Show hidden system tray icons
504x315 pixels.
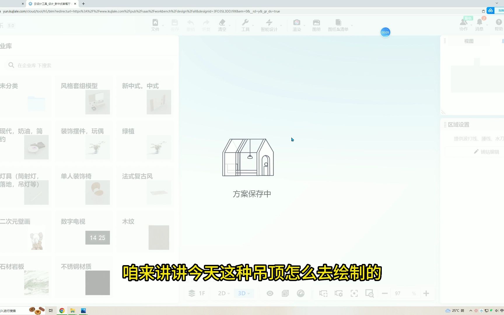(x=471, y=311)
